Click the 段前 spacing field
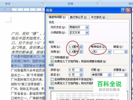The height and width of the screenshot is (100, 133). point(74,70)
